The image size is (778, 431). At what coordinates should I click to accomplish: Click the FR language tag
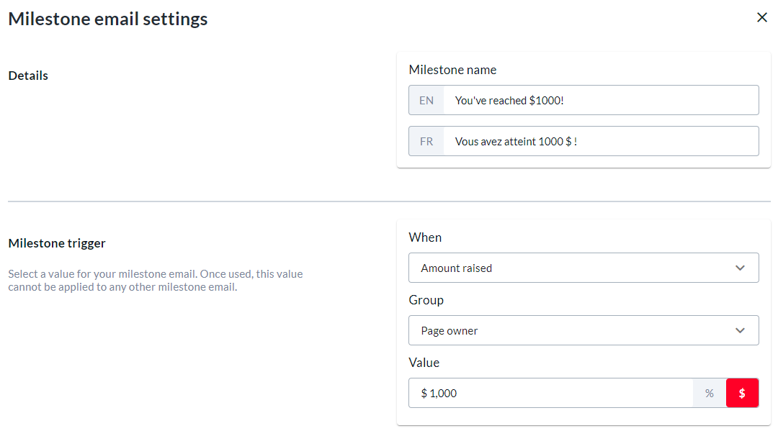426,141
